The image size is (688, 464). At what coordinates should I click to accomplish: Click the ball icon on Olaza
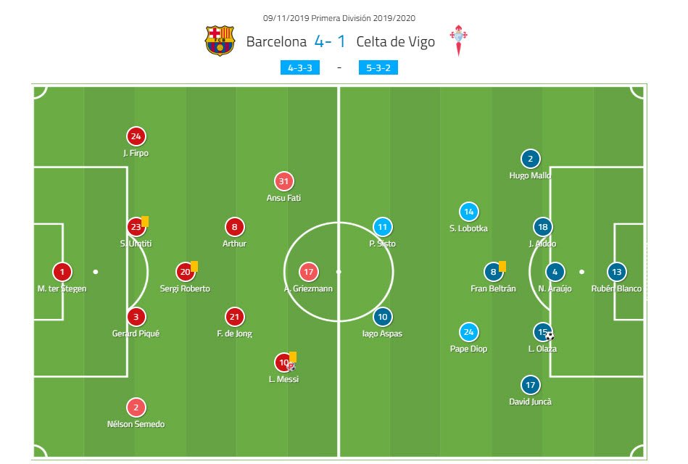pos(550,336)
